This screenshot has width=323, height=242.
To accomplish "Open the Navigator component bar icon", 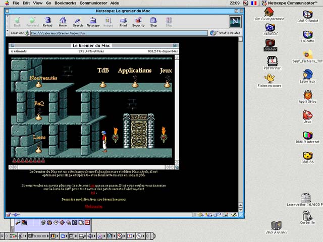I will point(200,215).
